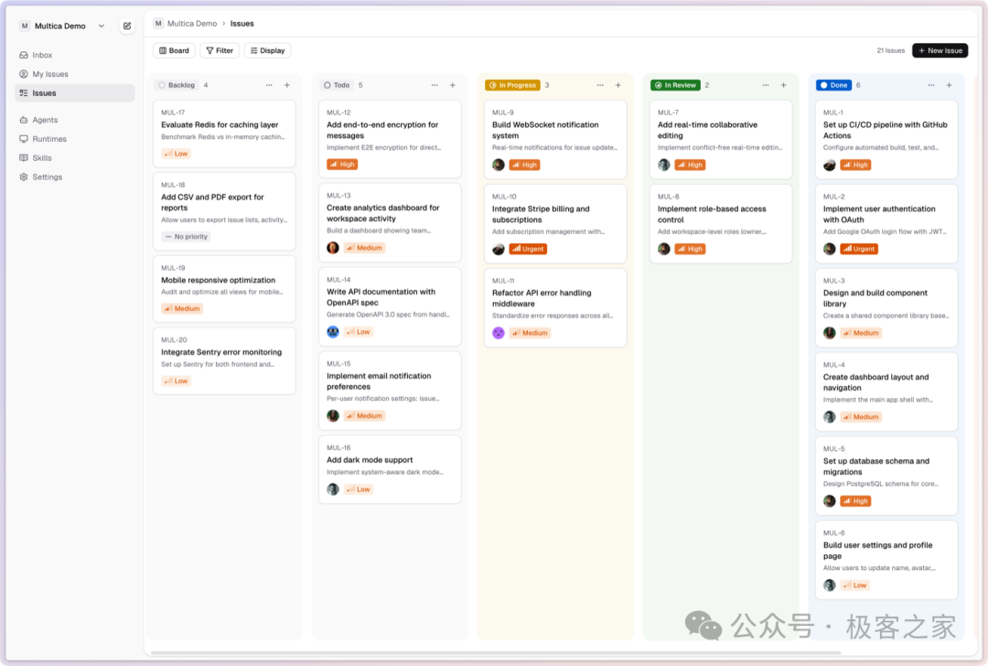Open the Evaluate Redis for caching layer card

point(224,134)
